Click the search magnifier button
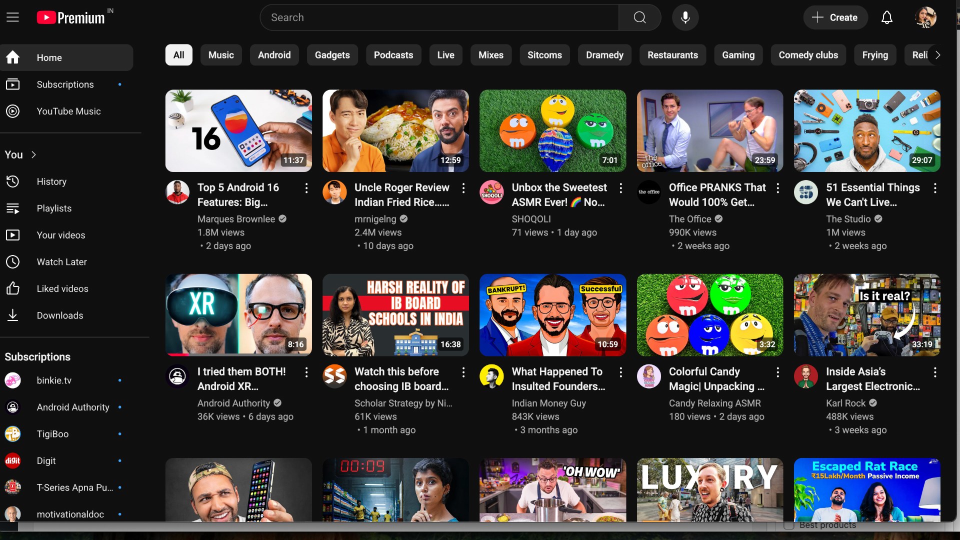The image size is (960, 540). coord(639,17)
